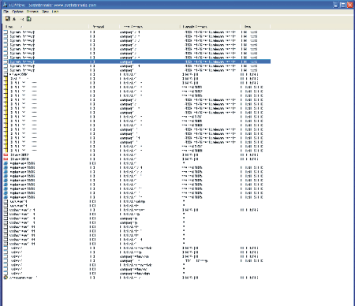The image size is (355, 306).
Task: Minimize the TCPView window
Action: coord(335,5)
